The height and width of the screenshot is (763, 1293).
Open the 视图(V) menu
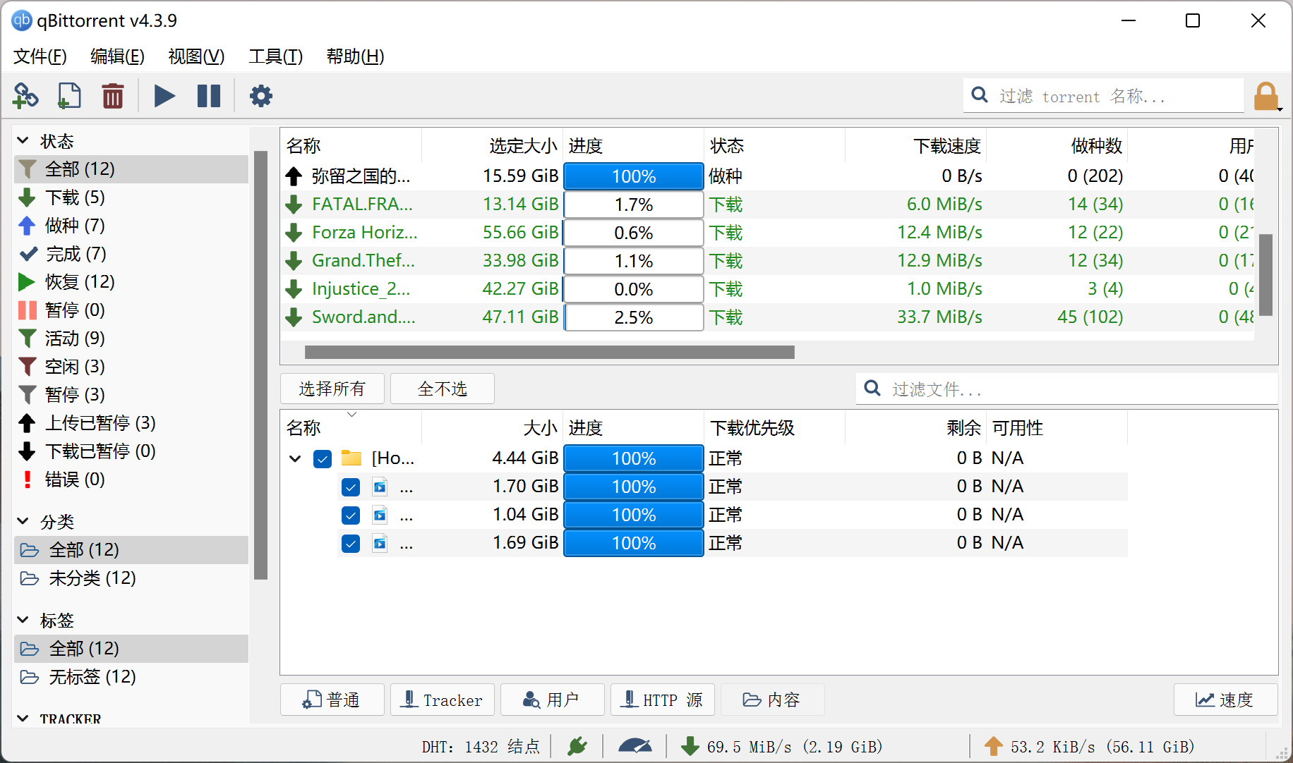196,56
